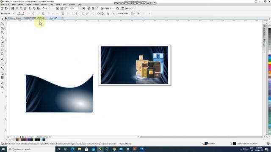
Task: Click the Add nodes icon
Action: 19,14
